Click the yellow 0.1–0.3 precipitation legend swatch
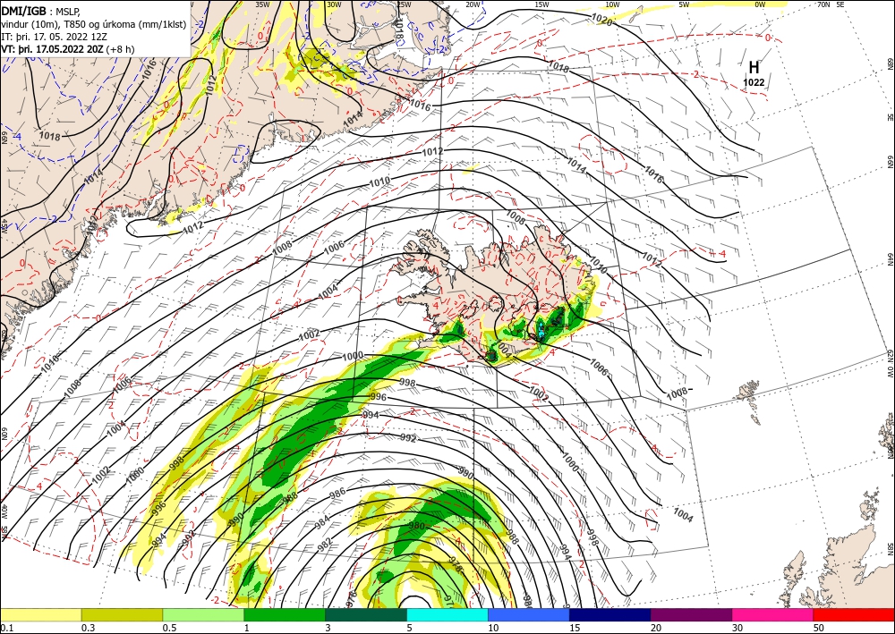895x634 pixels. point(40,614)
